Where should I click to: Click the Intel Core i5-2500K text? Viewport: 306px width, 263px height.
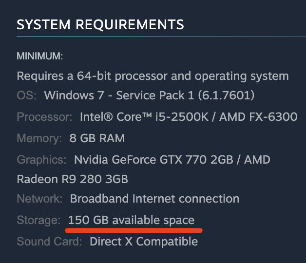click(x=144, y=117)
